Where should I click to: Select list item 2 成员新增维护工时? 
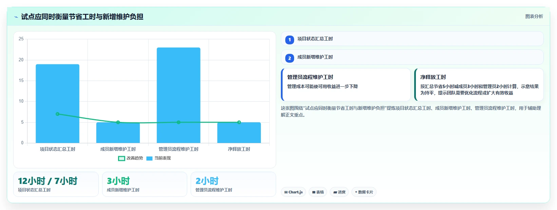(412, 57)
